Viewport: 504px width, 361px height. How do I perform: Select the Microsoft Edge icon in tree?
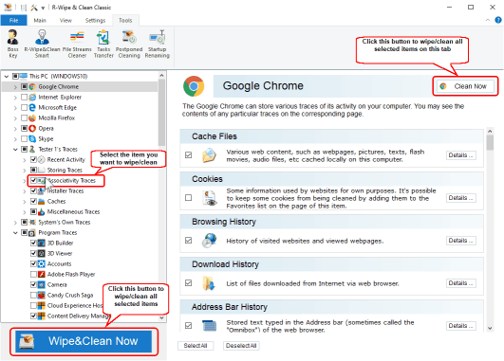click(32, 107)
